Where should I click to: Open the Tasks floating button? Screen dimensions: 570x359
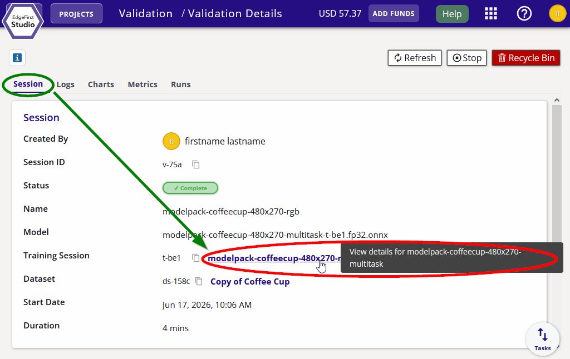[x=542, y=339]
